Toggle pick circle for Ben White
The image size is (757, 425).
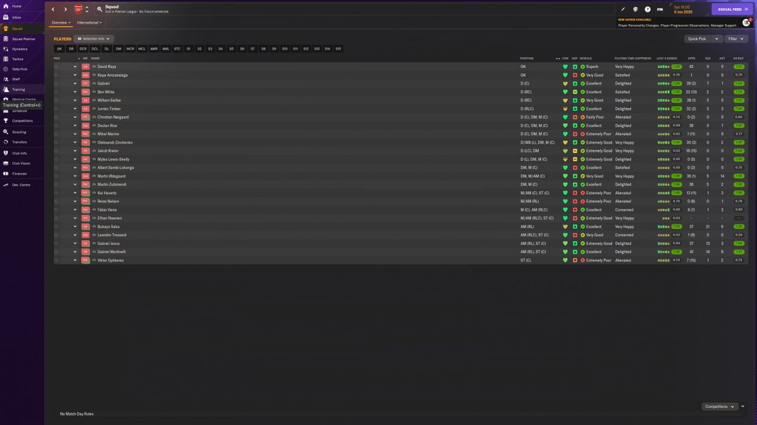point(57,92)
